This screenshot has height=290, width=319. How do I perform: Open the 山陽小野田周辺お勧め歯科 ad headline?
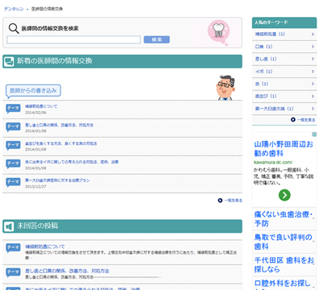click(284, 149)
